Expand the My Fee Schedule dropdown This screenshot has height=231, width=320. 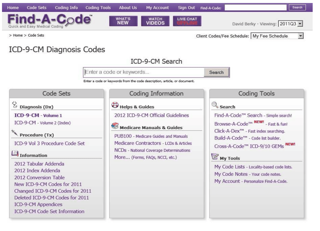click(277, 36)
